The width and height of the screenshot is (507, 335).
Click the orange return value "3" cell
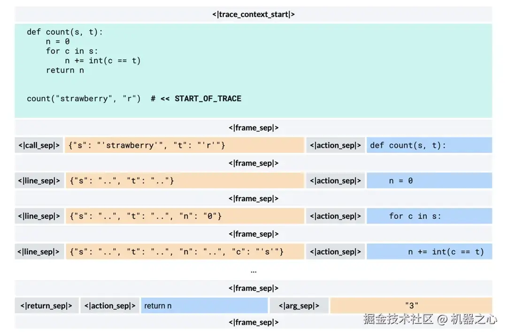[411, 305]
